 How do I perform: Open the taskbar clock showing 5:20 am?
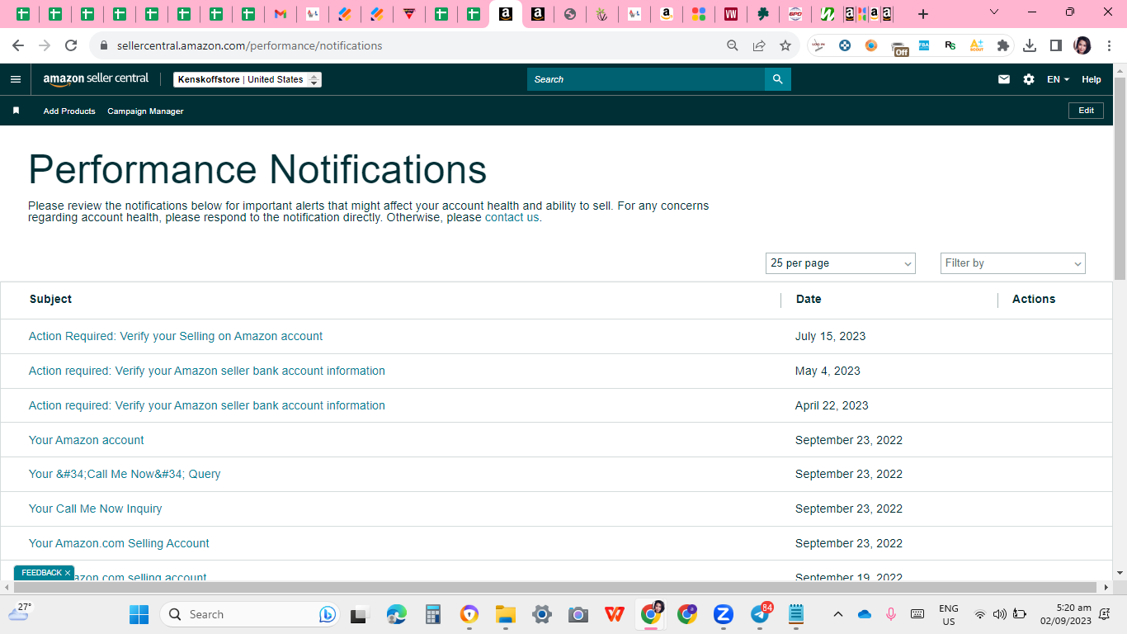tap(1065, 614)
